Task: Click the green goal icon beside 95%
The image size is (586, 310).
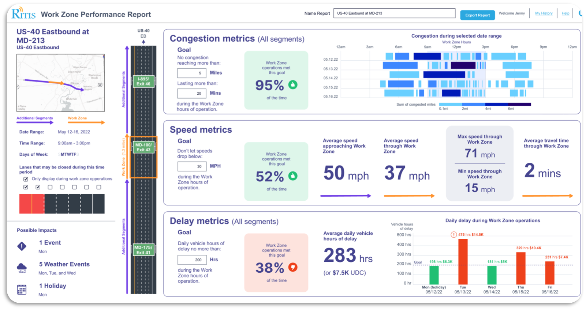Action: 293,85
